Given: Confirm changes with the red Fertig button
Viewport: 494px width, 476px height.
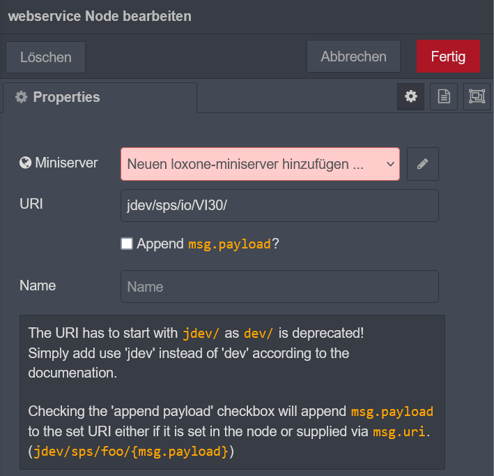Looking at the screenshot, I should 448,57.
